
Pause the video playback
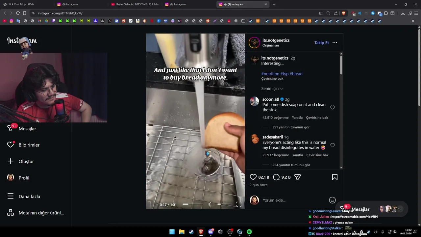[152, 204]
